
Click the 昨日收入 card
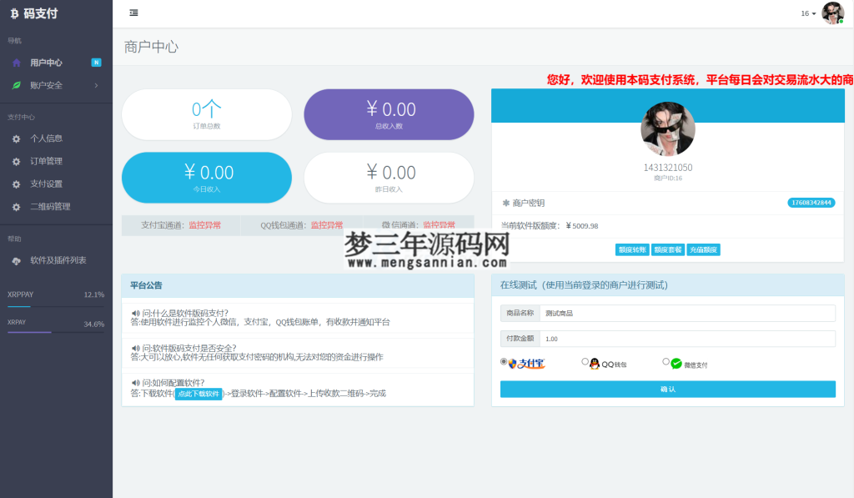[389, 179]
